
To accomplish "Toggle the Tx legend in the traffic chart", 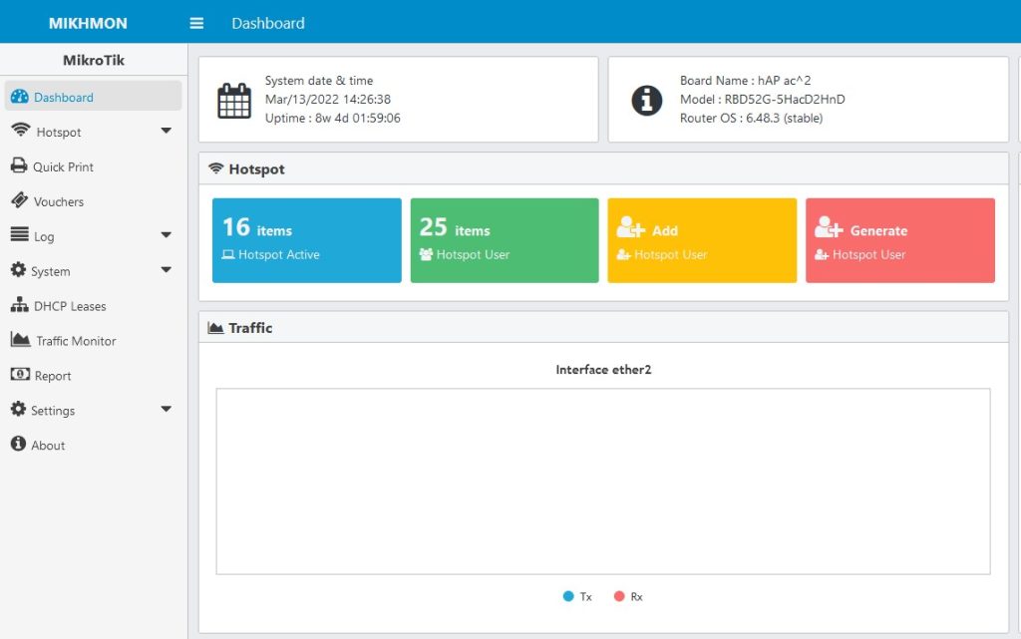I will tap(575, 596).
